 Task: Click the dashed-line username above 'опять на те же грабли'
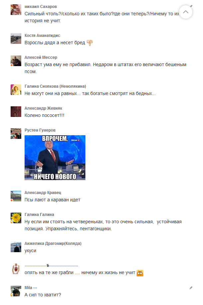(x=51, y=265)
